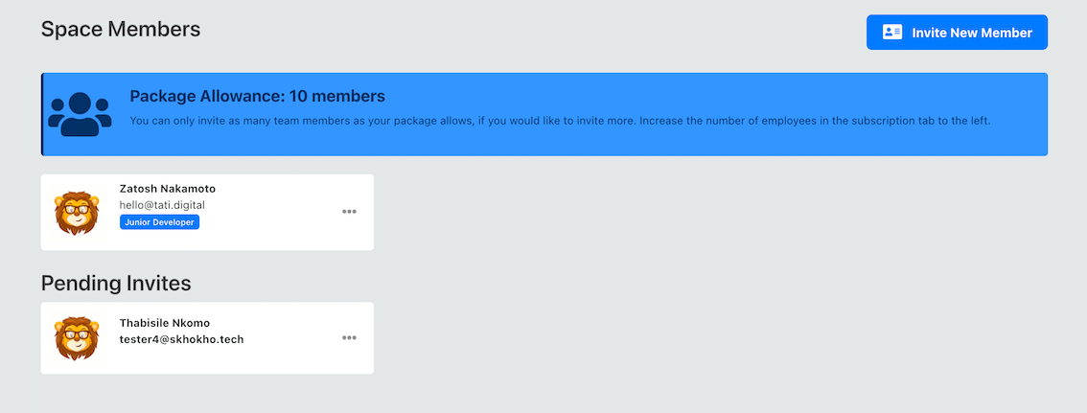Screen dimensions: 1087x413
Task: Click the Pending Invites section heading
Action: pyautogui.click(x=116, y=284)
